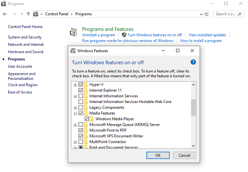
Task: Click the Refresh icon beside address bar
Action: pos(207,14)
